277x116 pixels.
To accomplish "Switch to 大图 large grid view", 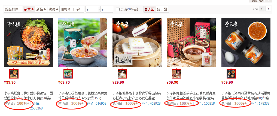I will pyautogui.click(x=150, y=9).
